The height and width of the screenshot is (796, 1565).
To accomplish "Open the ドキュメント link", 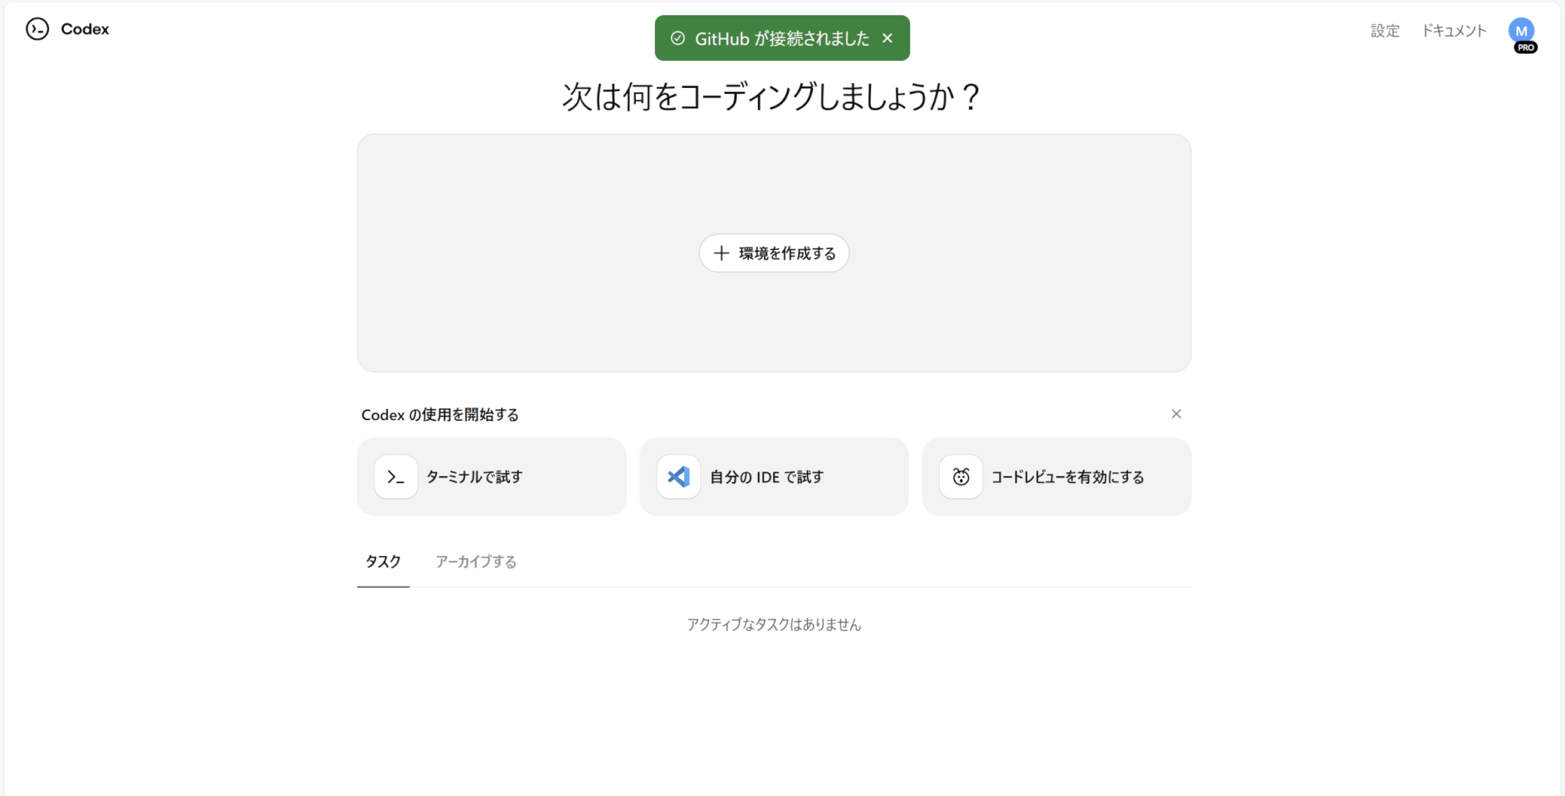I will coord(1453,31).
